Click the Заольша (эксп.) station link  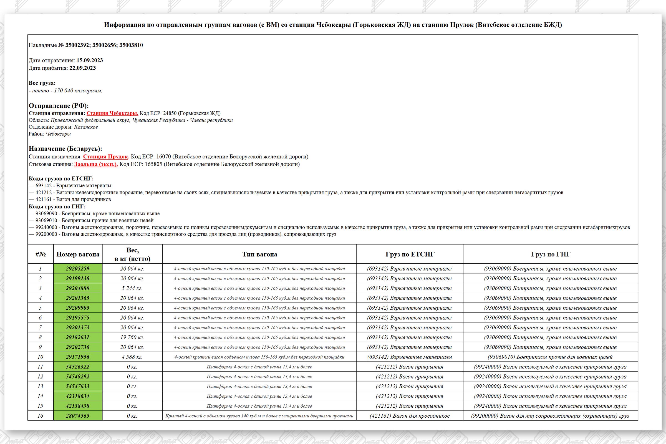(96, 164)
